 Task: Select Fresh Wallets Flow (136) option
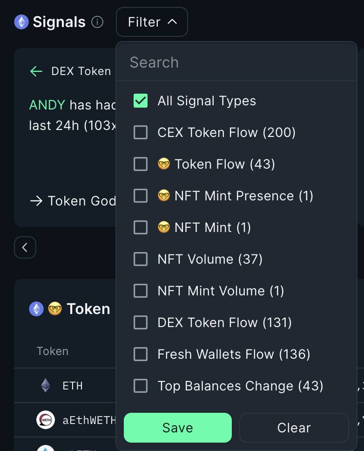tap(141, 354)
